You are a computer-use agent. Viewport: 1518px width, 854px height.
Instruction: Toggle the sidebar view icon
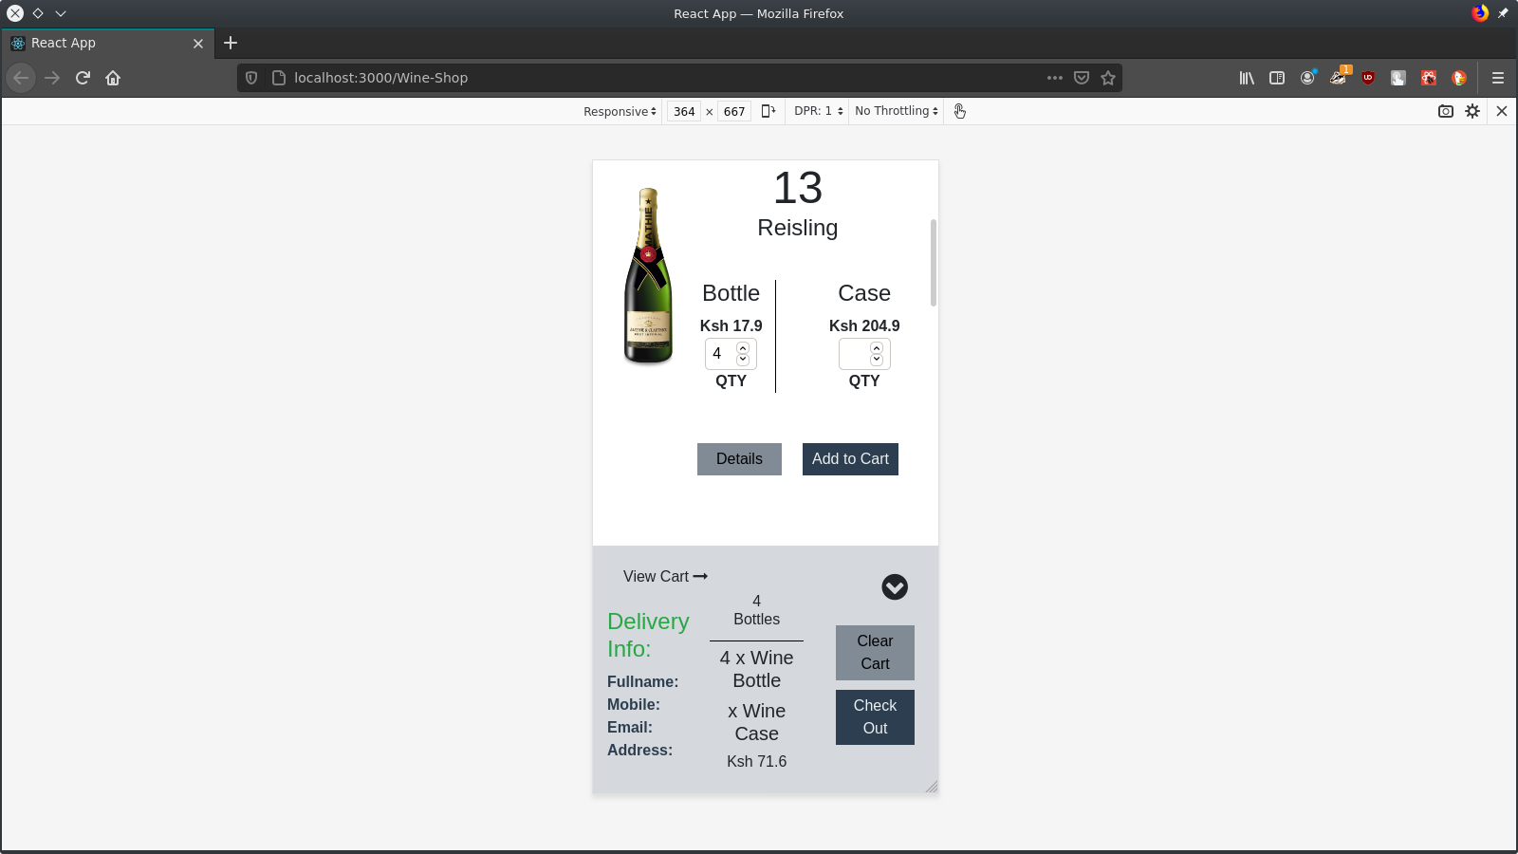click(x=1276, y=78)
